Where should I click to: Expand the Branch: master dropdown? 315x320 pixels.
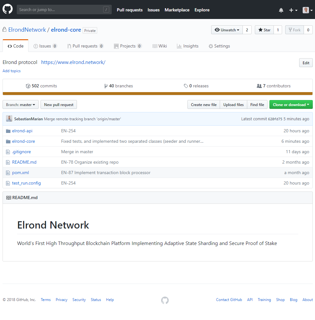coord(21,104)
